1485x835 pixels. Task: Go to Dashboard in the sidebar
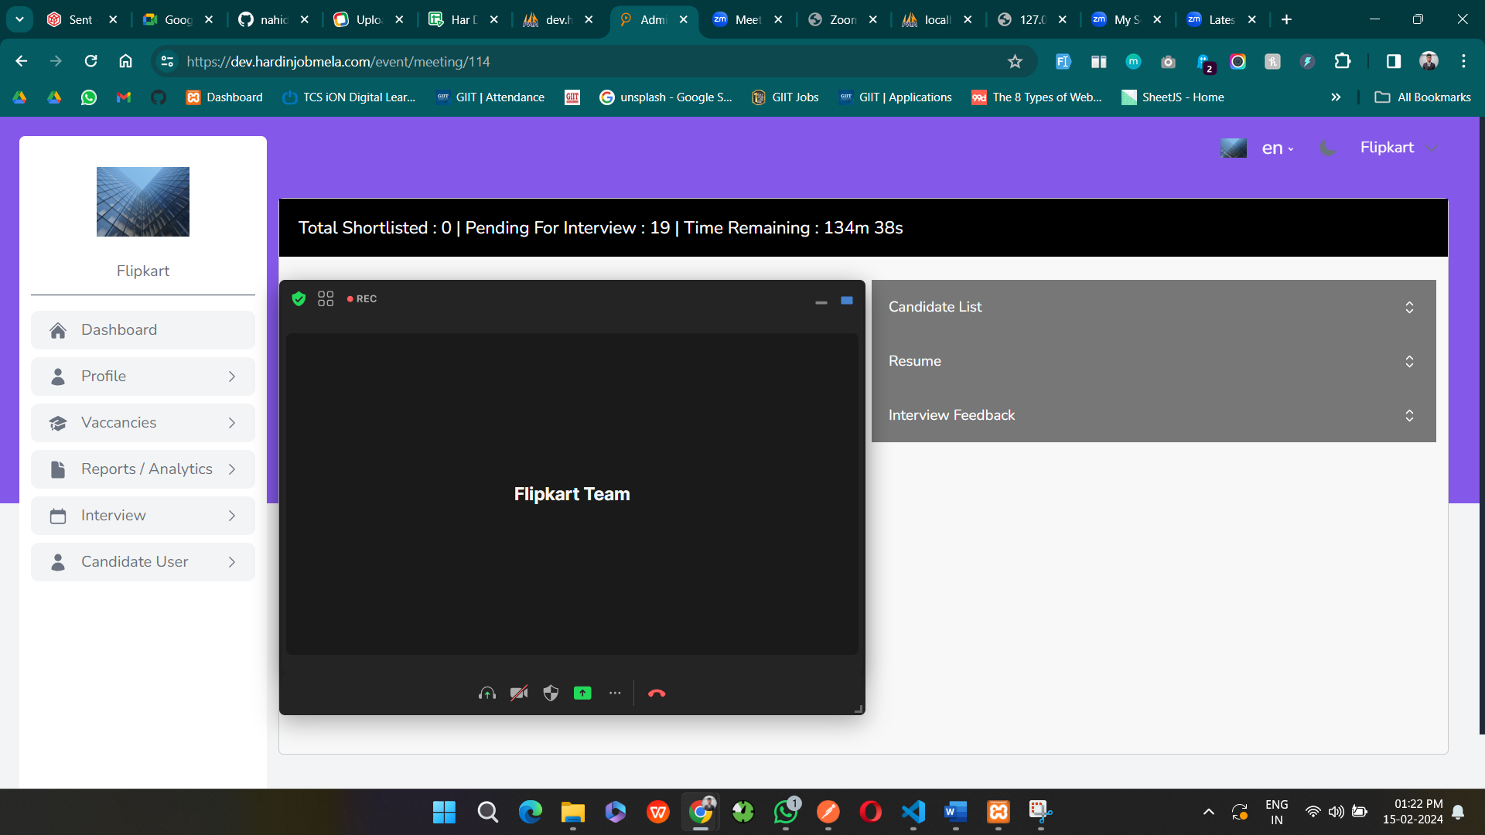point(143,330)
